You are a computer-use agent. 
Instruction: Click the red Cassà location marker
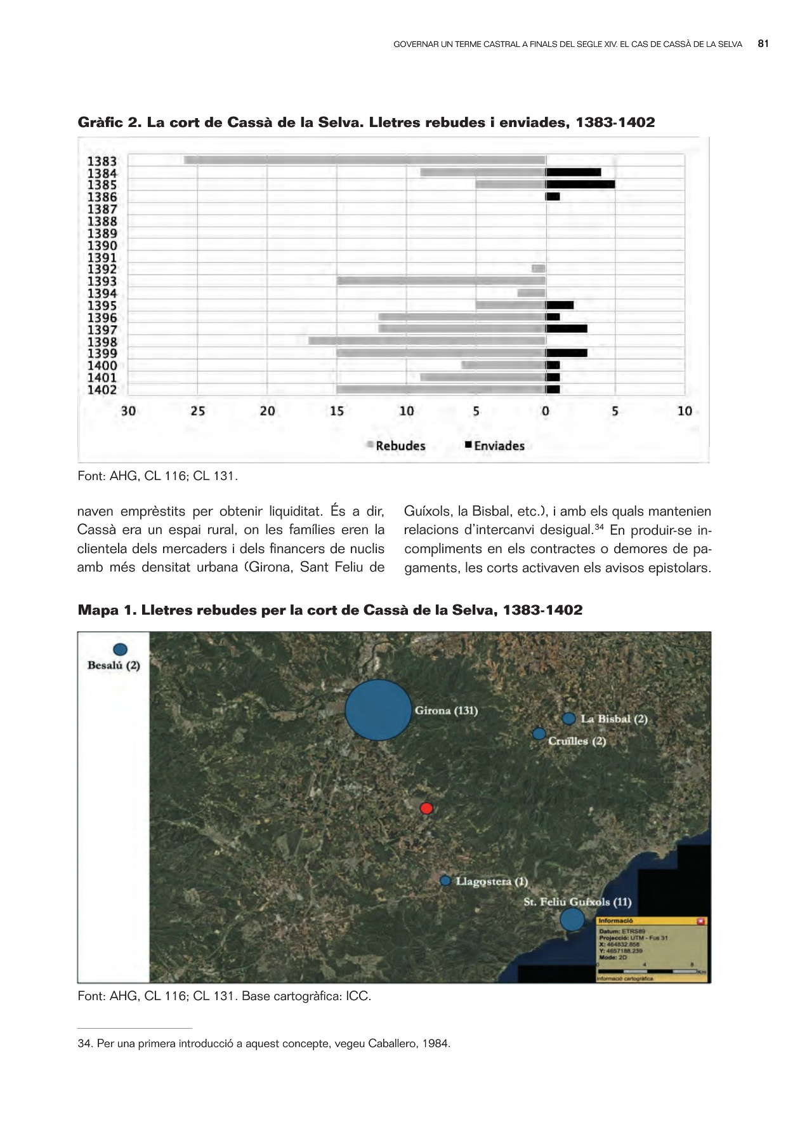tap(426, 808)
